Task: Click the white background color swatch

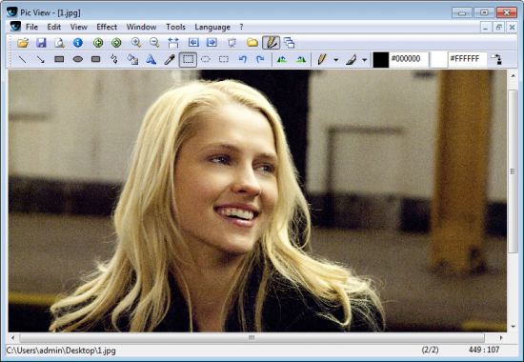Action: tap(438, 60)
